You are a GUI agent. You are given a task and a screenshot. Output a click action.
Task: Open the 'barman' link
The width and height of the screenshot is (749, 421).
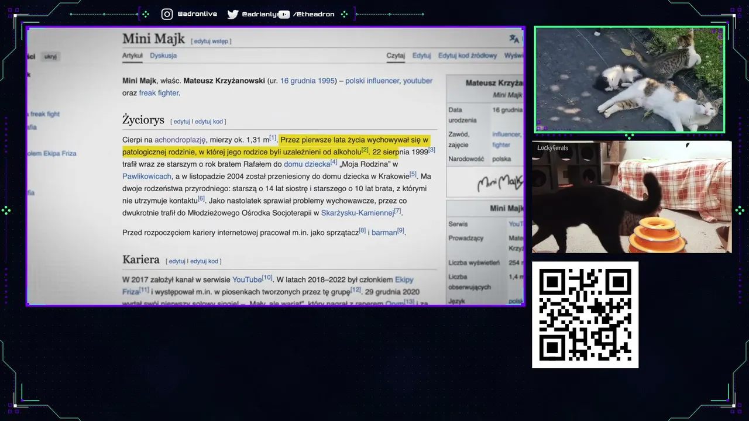384,233
